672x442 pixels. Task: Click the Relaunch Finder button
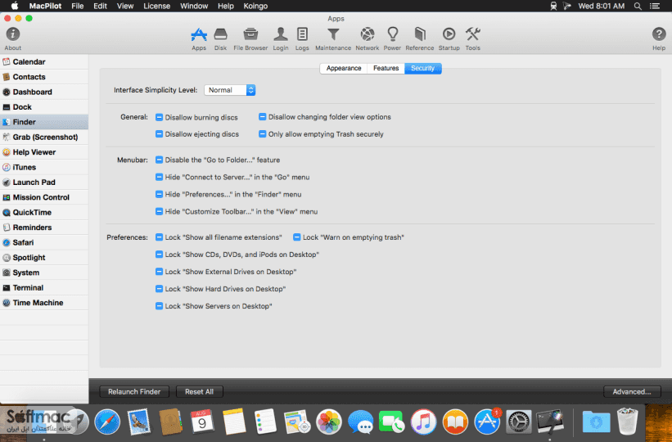point(134,391)
